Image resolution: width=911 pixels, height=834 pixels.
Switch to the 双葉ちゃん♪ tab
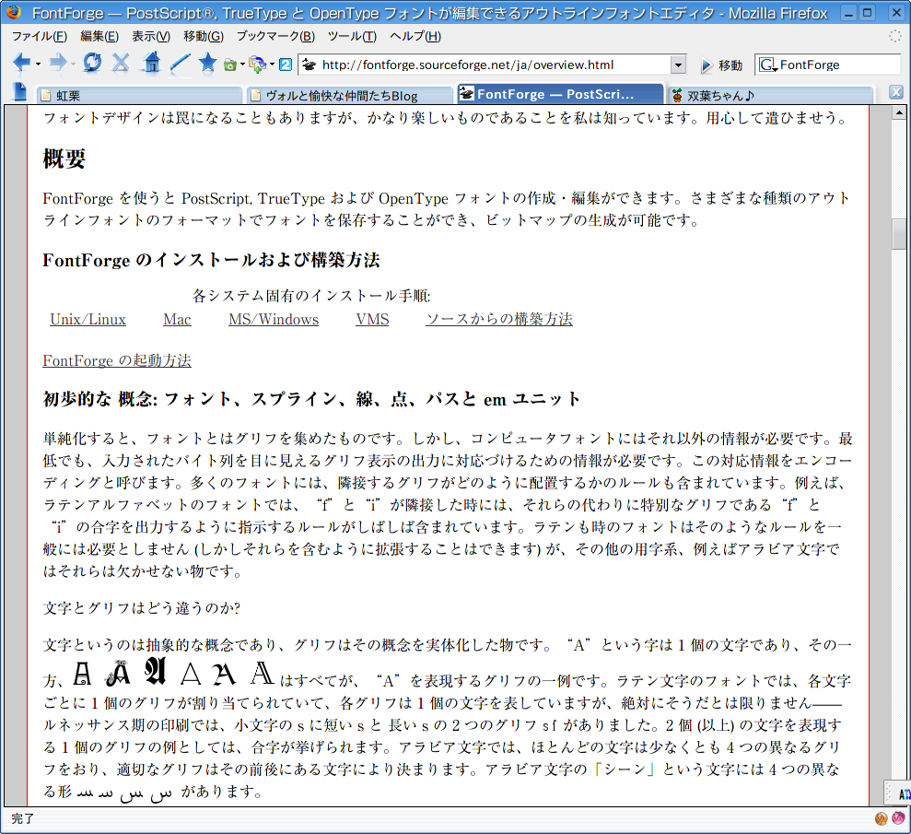[x=770, y=95]
